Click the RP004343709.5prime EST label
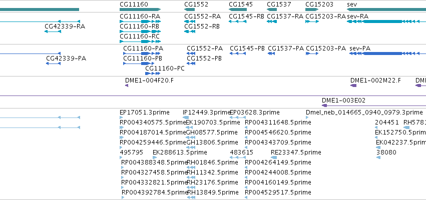Image resolution: width=426 pixels, height=200 pixels. [x=278, y=142]
